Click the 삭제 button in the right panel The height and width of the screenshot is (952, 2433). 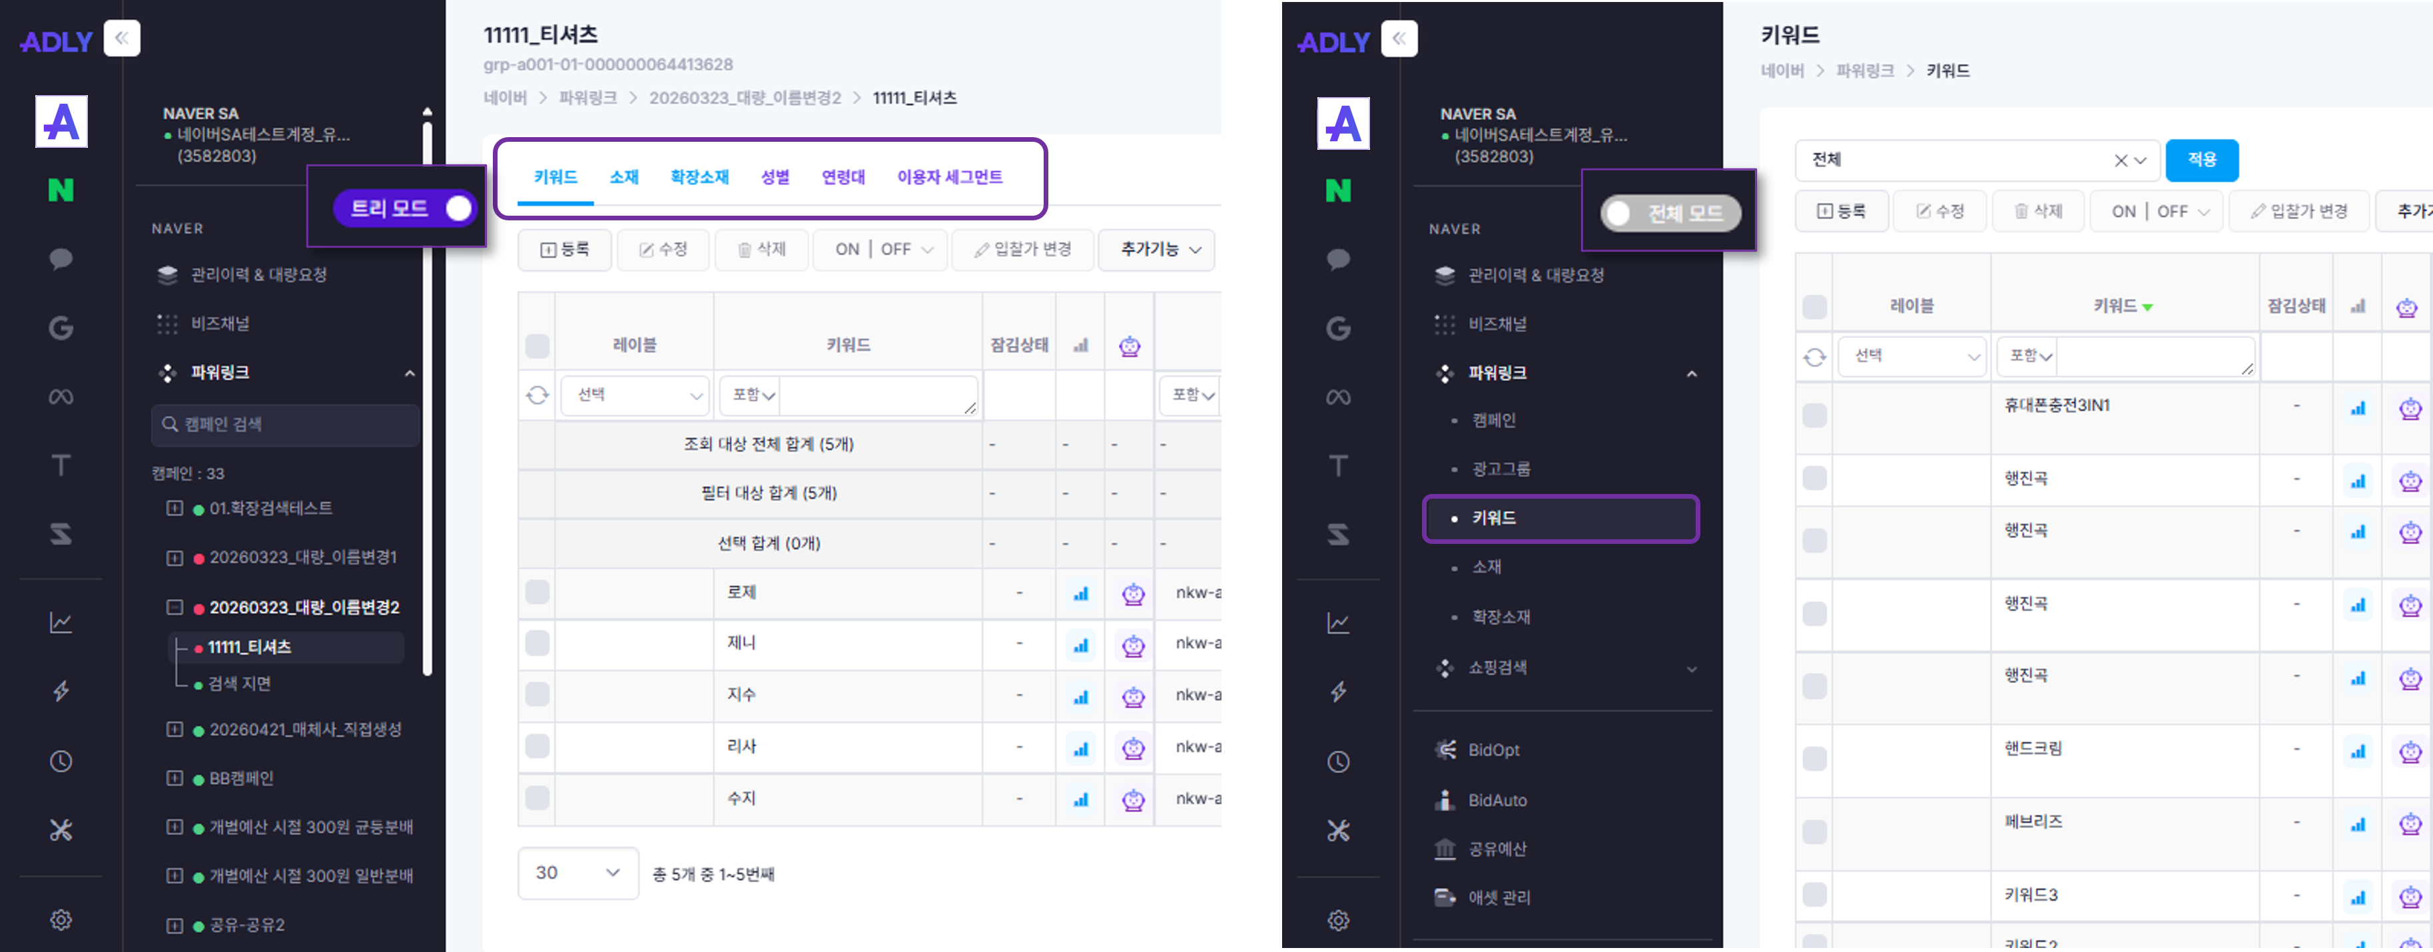pos(2038,212)
